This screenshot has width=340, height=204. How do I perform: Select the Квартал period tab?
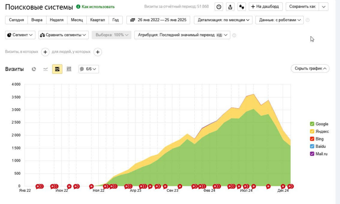click(98, 20)
